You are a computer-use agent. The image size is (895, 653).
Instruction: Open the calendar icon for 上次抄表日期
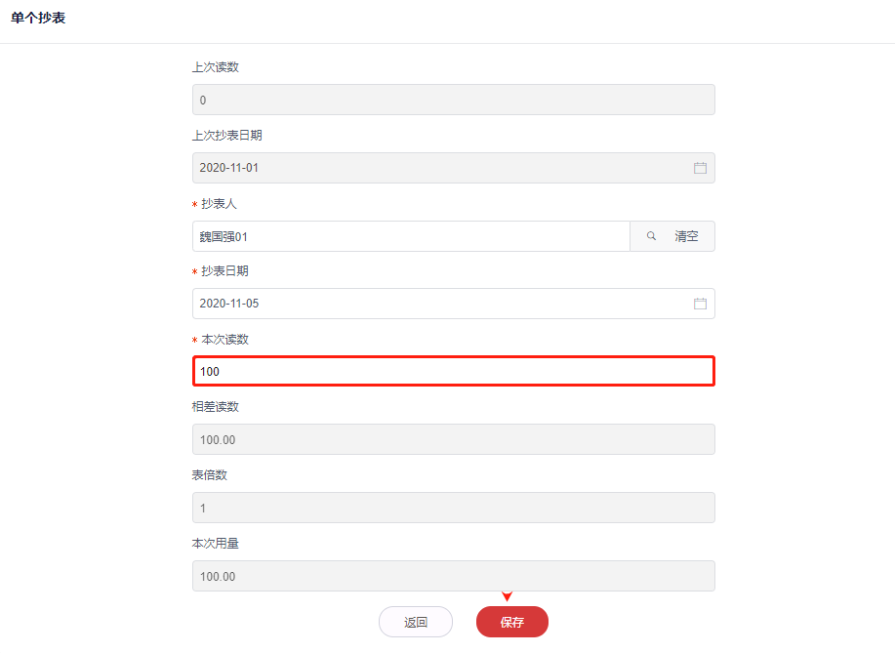pos(700,168)
